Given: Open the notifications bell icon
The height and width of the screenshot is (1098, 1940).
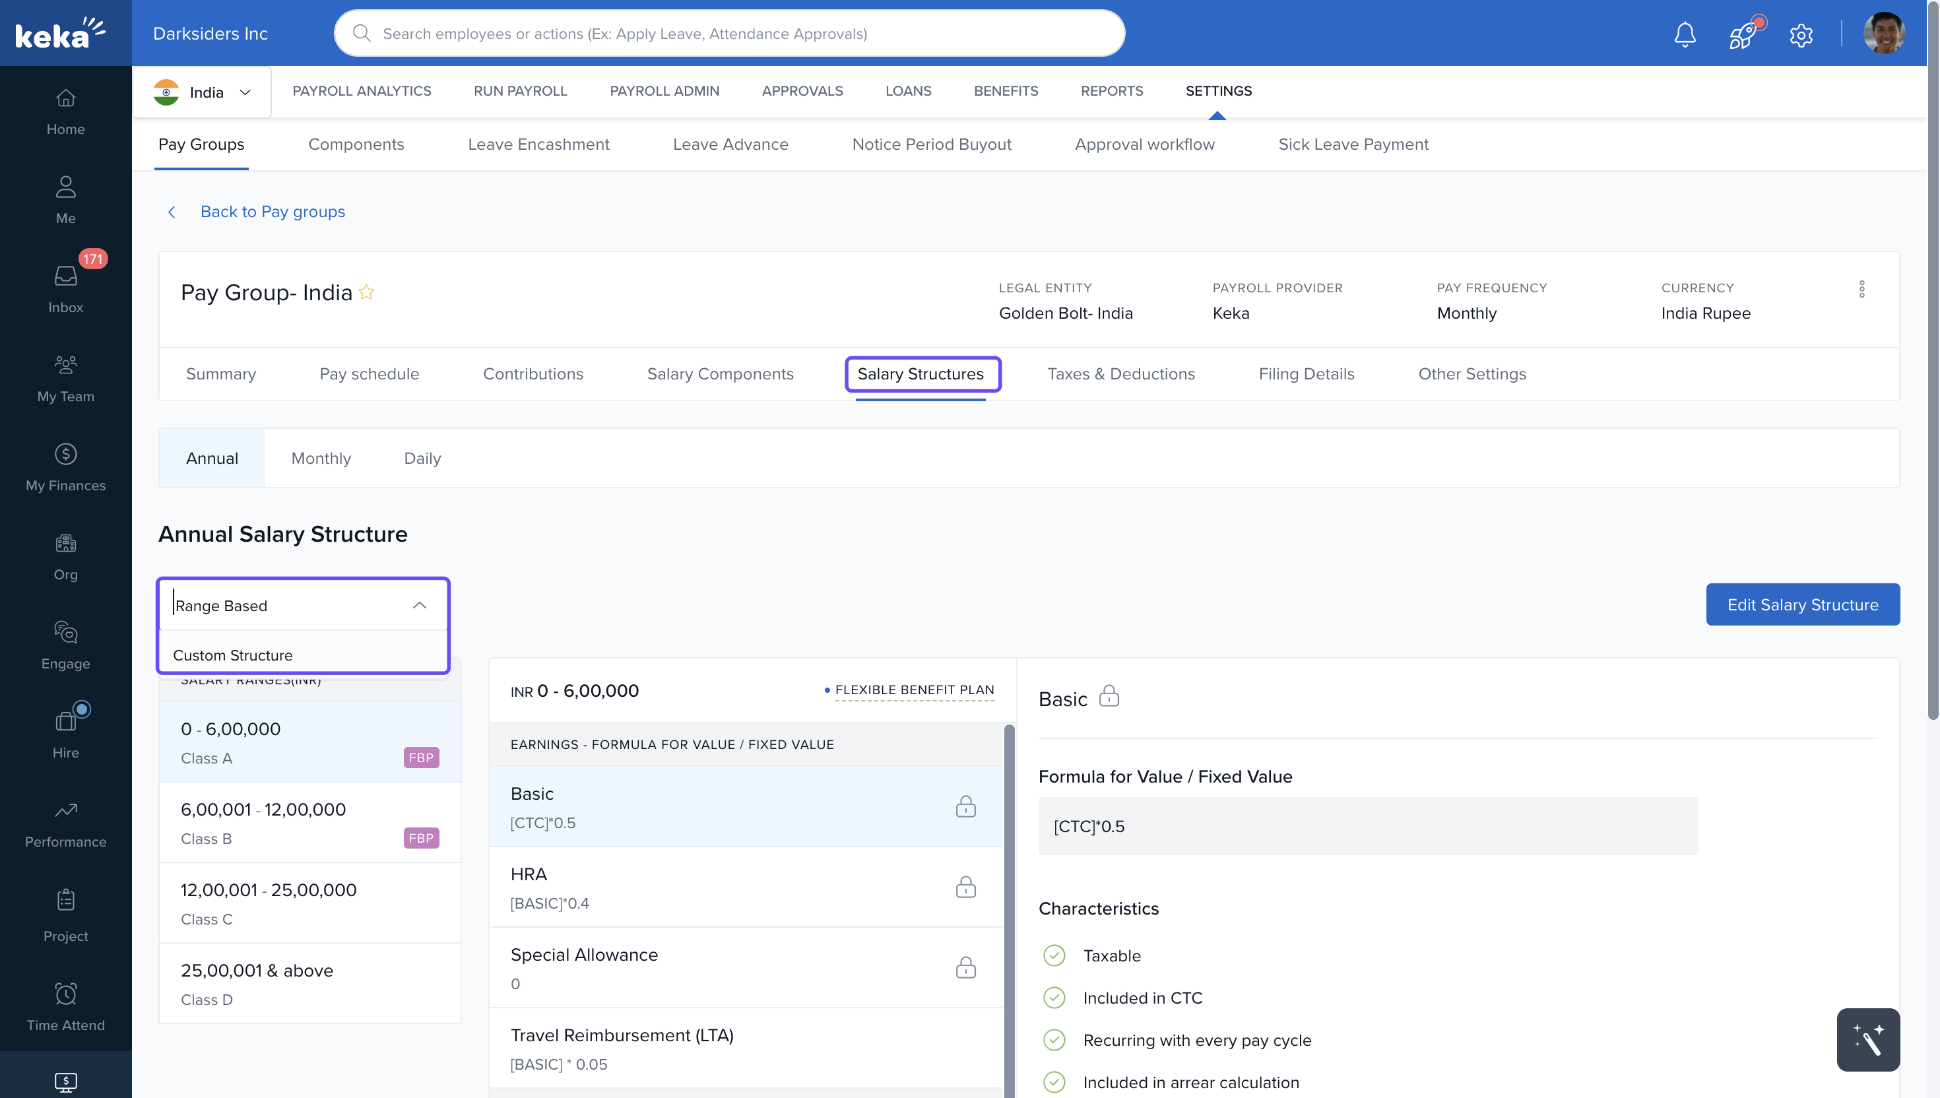Looking at the screenshot, I should [1685, 34].
